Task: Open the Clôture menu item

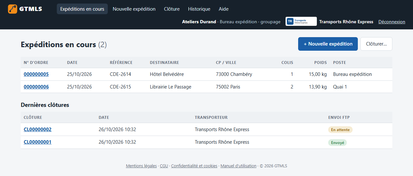Action: (172, 9)
